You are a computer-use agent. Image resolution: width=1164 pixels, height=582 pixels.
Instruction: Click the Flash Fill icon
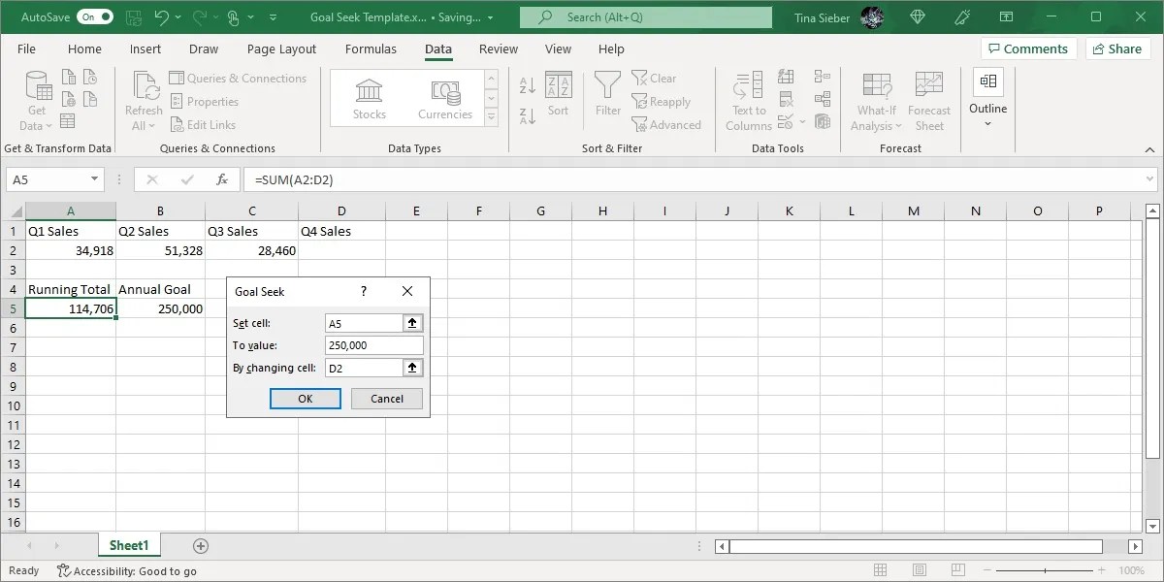(x=786, y=77)
